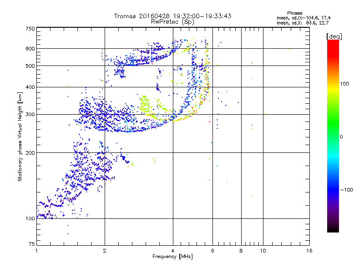This screenshot has width=364, height=273.
Task: Click the '400' y-axis tick label
Action: point(30,87)
